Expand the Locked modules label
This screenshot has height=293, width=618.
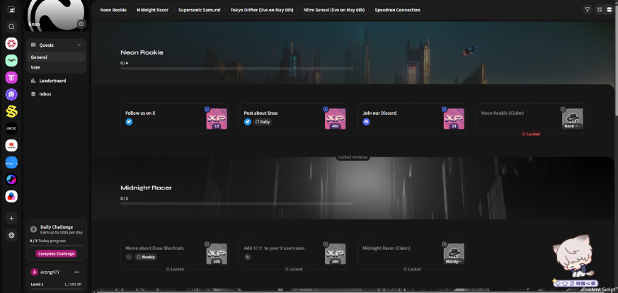353,157
